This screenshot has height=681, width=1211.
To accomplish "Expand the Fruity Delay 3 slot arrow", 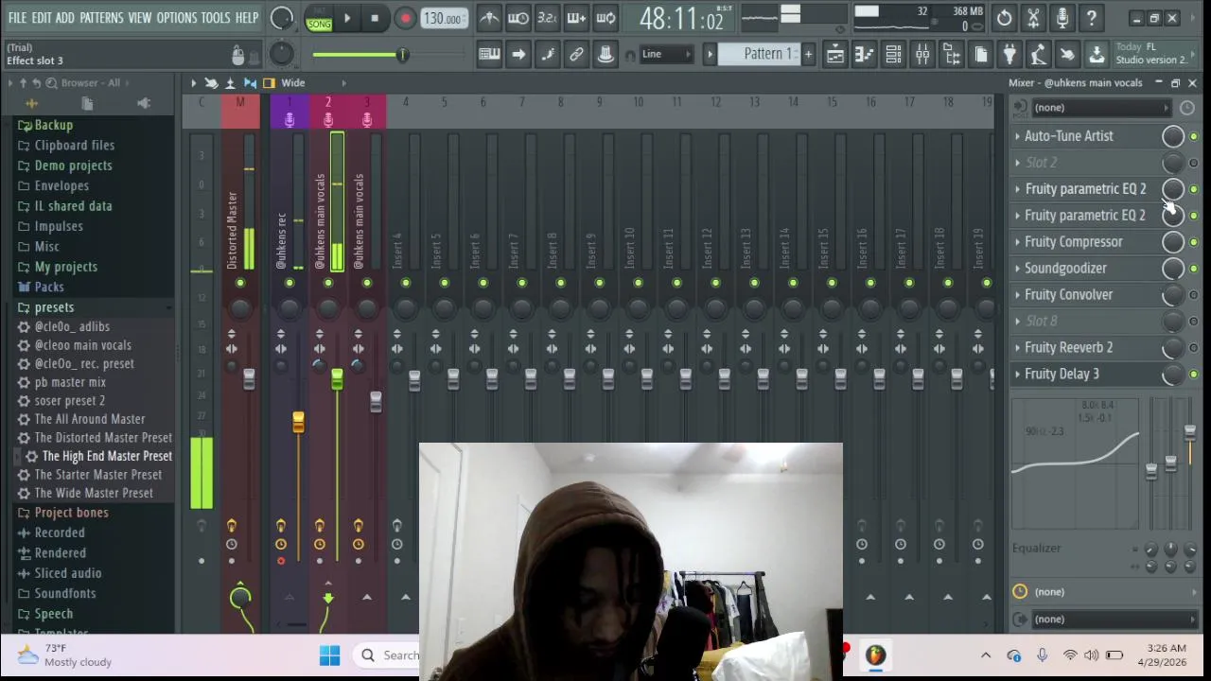I will (1018, 375).
